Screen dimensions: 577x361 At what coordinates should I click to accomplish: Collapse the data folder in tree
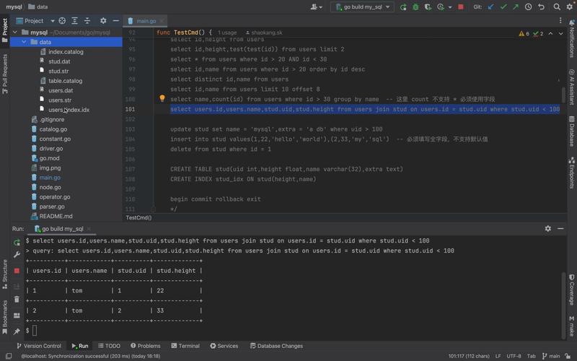(25, 42)
